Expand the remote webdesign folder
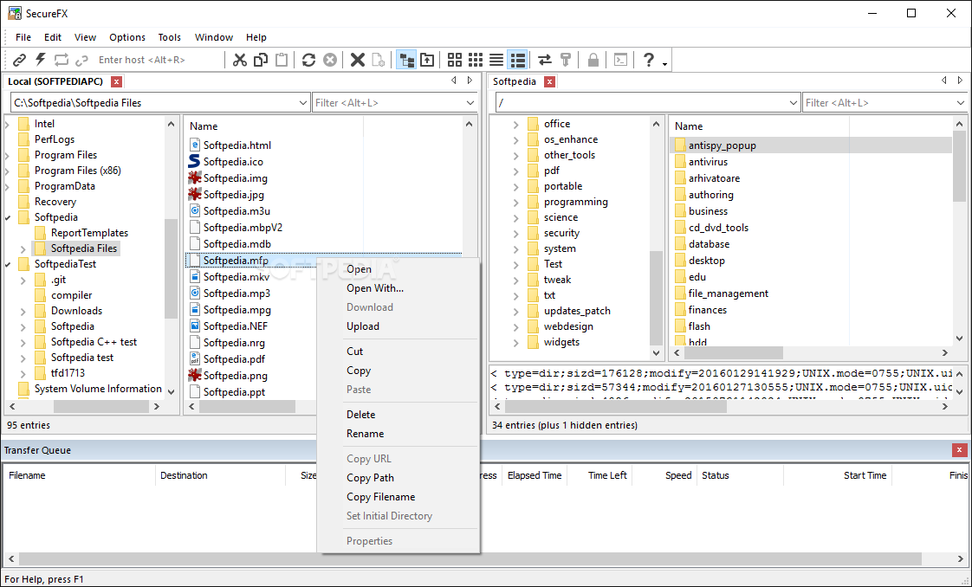The width and height of the screenshot is (972, 587). [515, 327]
